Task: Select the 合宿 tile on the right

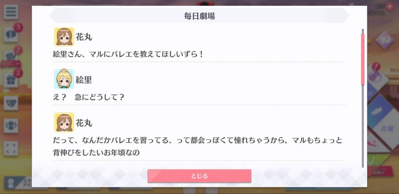Action: click(388, 128)
